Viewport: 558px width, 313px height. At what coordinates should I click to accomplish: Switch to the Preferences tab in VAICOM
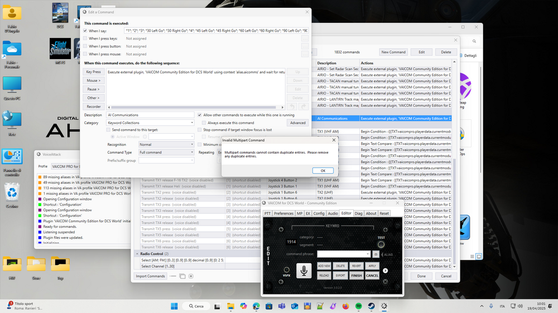pos(283,213)
